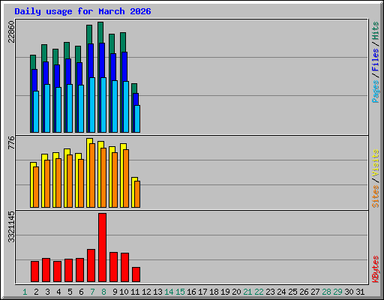
Task: Click the 'KBytes' legend label
Action: (x=375, y=269)
